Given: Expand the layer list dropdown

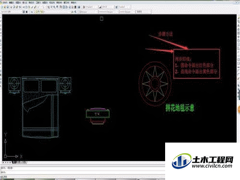Looking at the screenshot, I should (x=70, y=12).
